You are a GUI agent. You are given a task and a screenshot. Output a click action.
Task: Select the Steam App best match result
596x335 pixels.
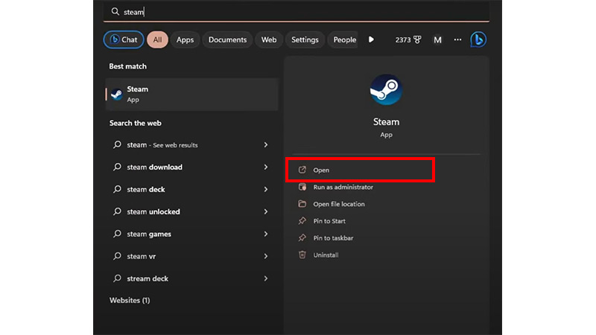[192, 95]
